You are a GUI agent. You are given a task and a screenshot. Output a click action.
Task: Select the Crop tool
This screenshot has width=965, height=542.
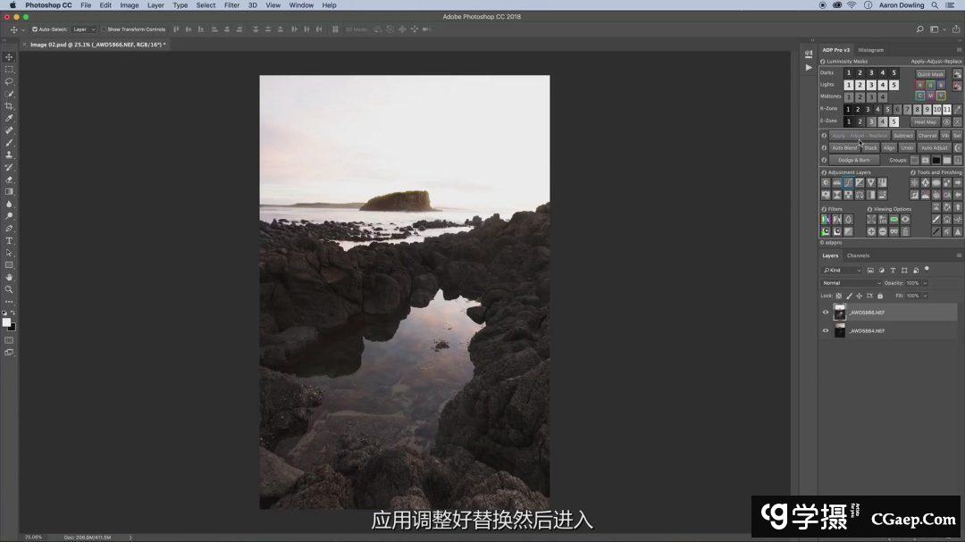coord(10,105)
